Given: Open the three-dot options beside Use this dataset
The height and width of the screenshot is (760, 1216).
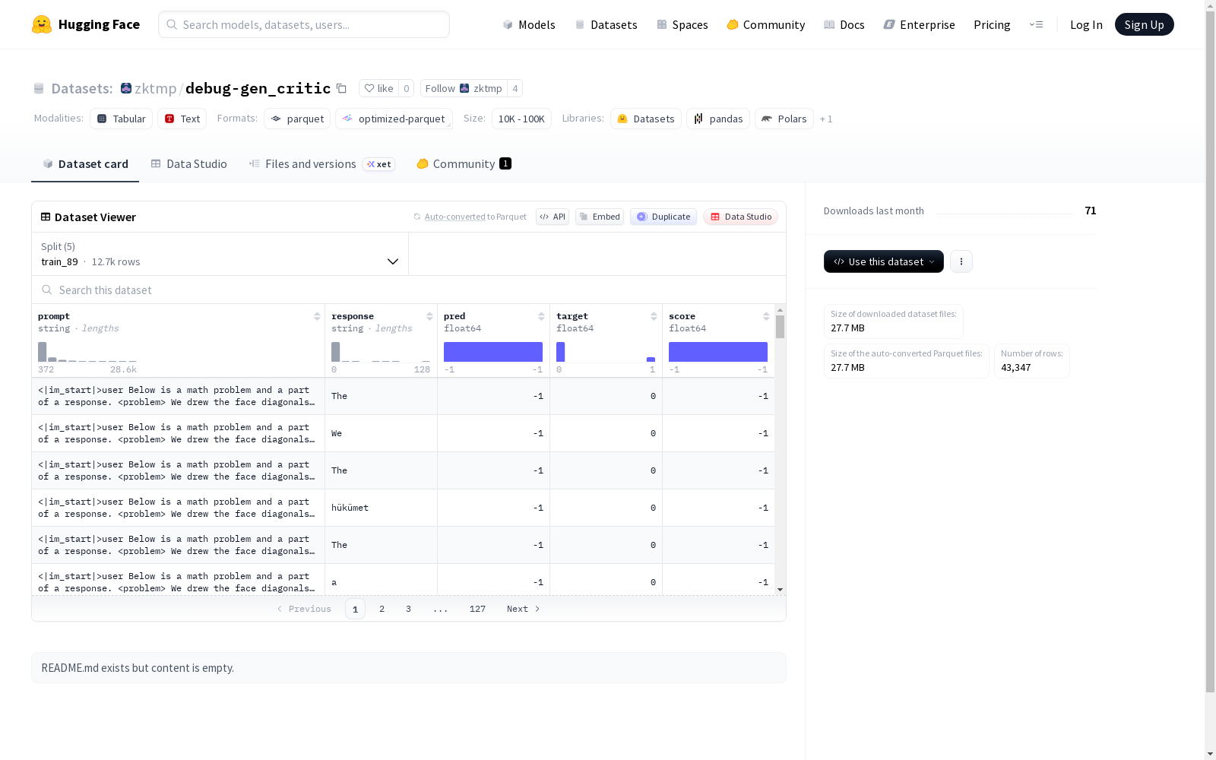Looking at the screenshot, I should 961,261.
